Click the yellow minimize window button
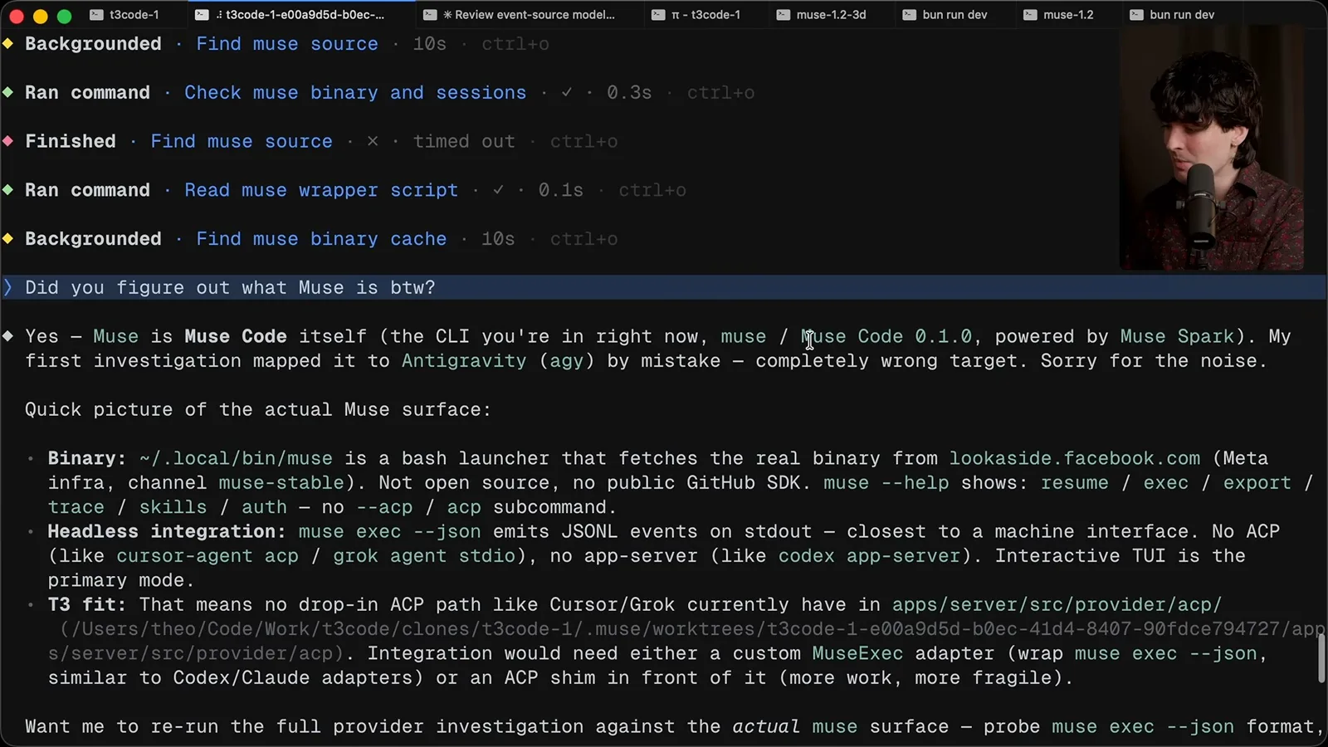The height and width of the screenshot is (747, 1328). click(x=40, y=16)
